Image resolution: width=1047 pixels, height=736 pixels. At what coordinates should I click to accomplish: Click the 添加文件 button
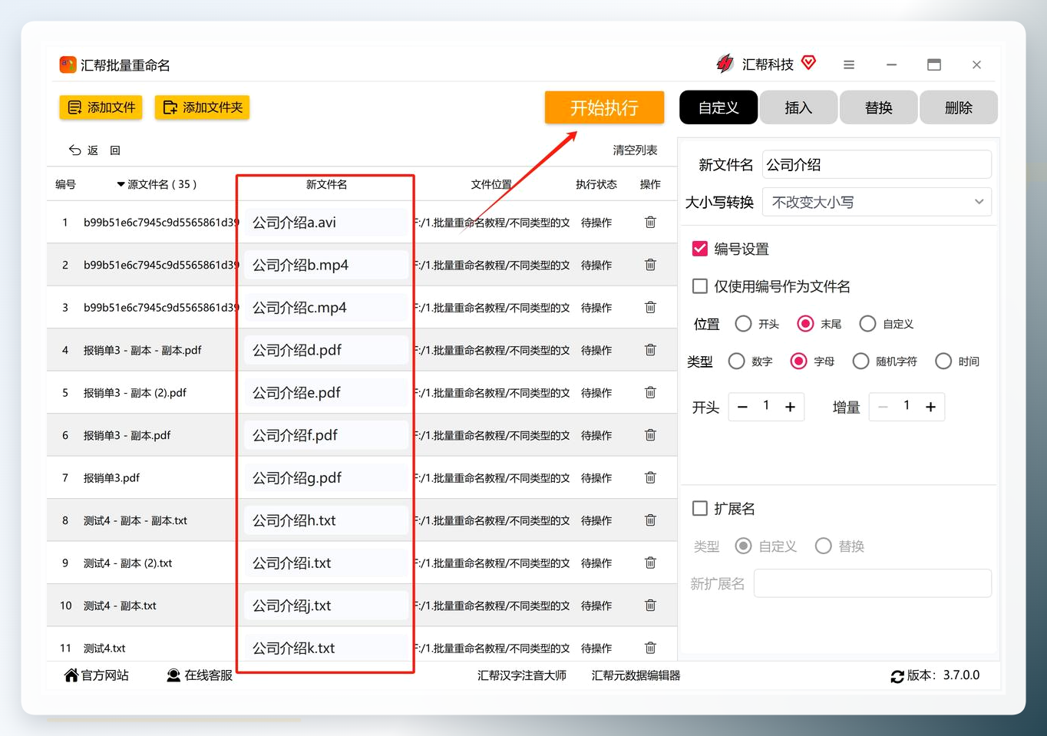pos(101,107)
